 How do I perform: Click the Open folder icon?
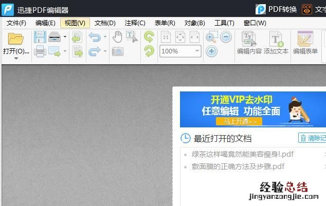click(16, 39)
